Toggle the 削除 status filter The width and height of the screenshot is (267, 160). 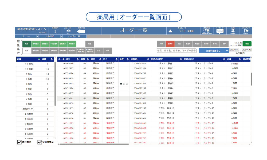(224, 44)
